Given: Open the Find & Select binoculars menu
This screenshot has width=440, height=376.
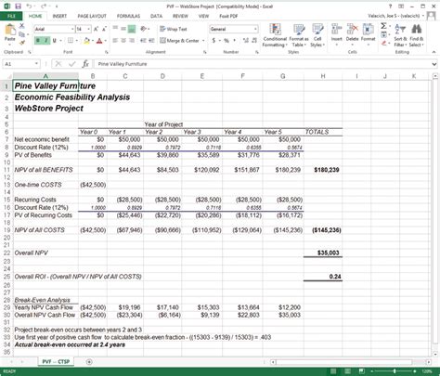Looking at the screenshot, I should (417, 35).
